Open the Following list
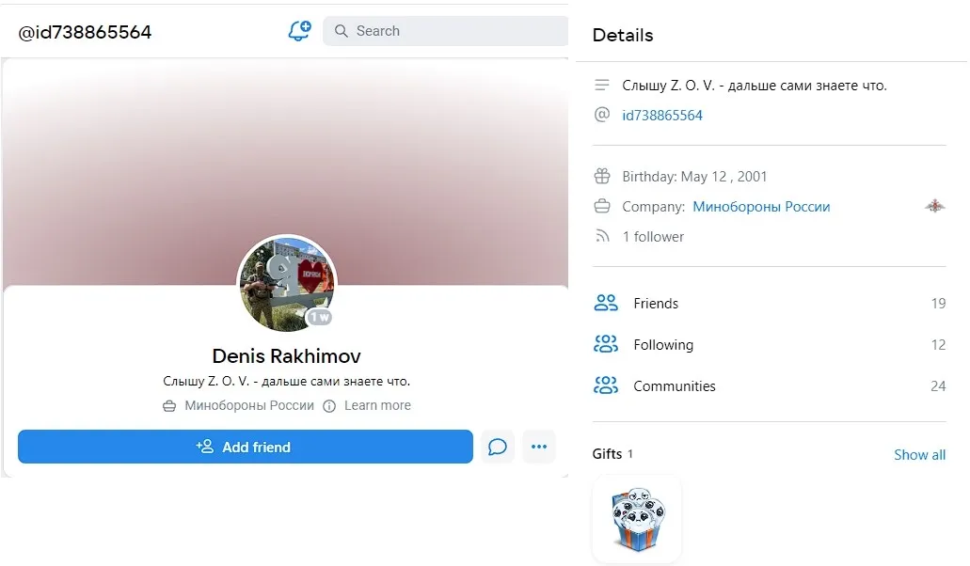 (x=663, y=345)
